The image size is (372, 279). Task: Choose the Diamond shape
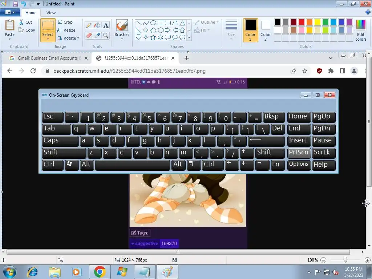coord(146,30)
